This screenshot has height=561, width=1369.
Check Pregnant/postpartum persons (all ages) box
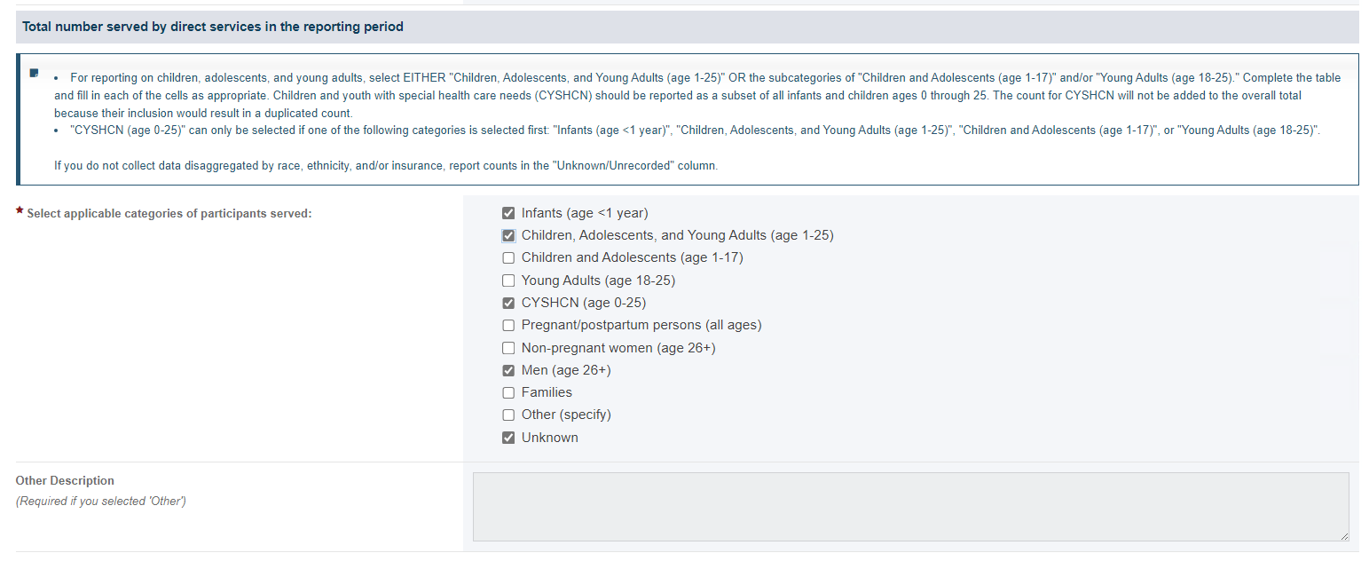pyautogui.click(x=508, y=326)
